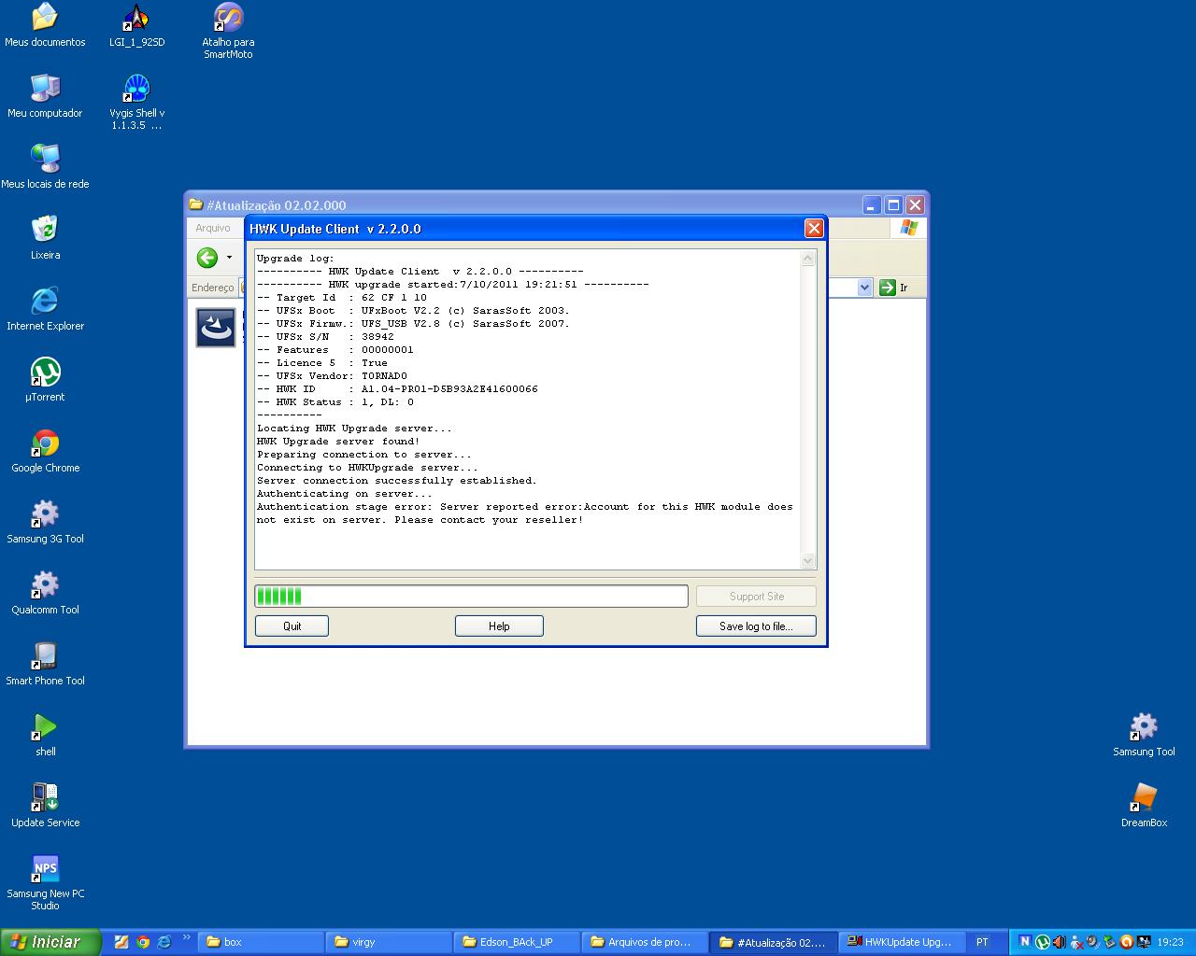The width and height of the screenshot is (1196, 956).
Task: Click inside the upgrade log text area
Action: (528, 409)
